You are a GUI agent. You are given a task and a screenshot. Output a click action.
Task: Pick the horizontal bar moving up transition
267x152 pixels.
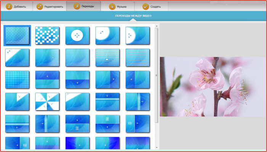point(17,124)
